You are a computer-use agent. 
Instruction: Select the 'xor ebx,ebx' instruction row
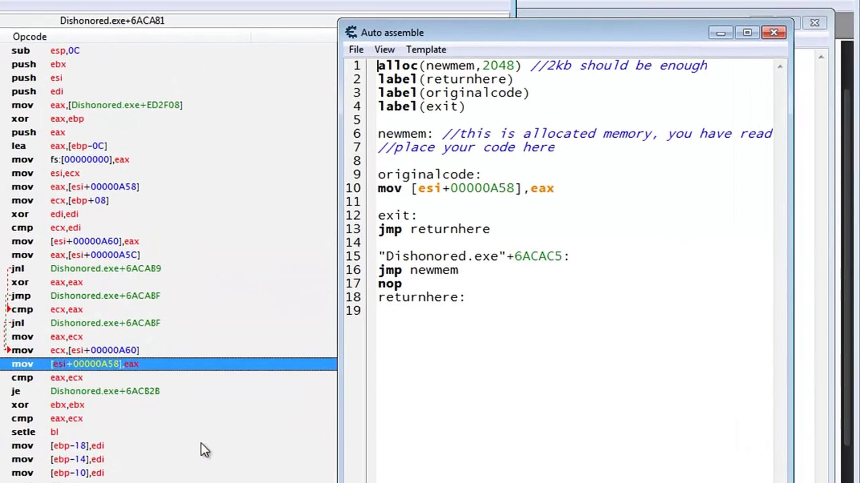click(168, 405)
